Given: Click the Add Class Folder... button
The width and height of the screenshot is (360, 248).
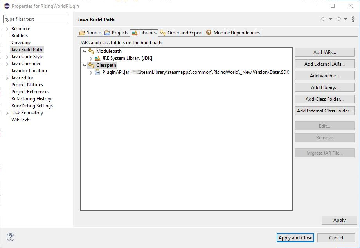Looking at the screenshot, I should (325, 99).
